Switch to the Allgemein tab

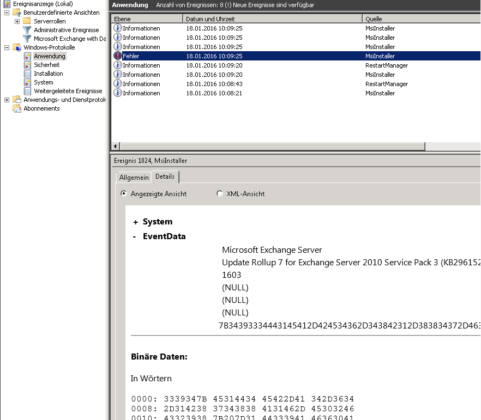tap(134, 178)
